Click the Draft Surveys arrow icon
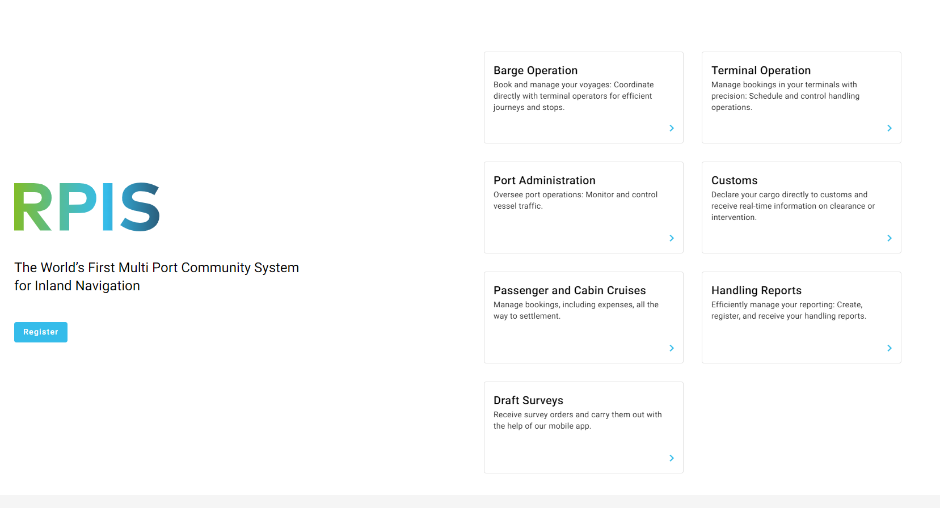The width and height of the screenshot is (940, 508). (672, 458)
